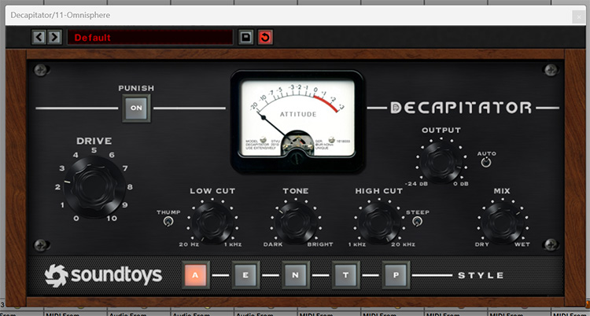590x316 pixels.
Task: Click the Output knob
Action: [441, 163]
